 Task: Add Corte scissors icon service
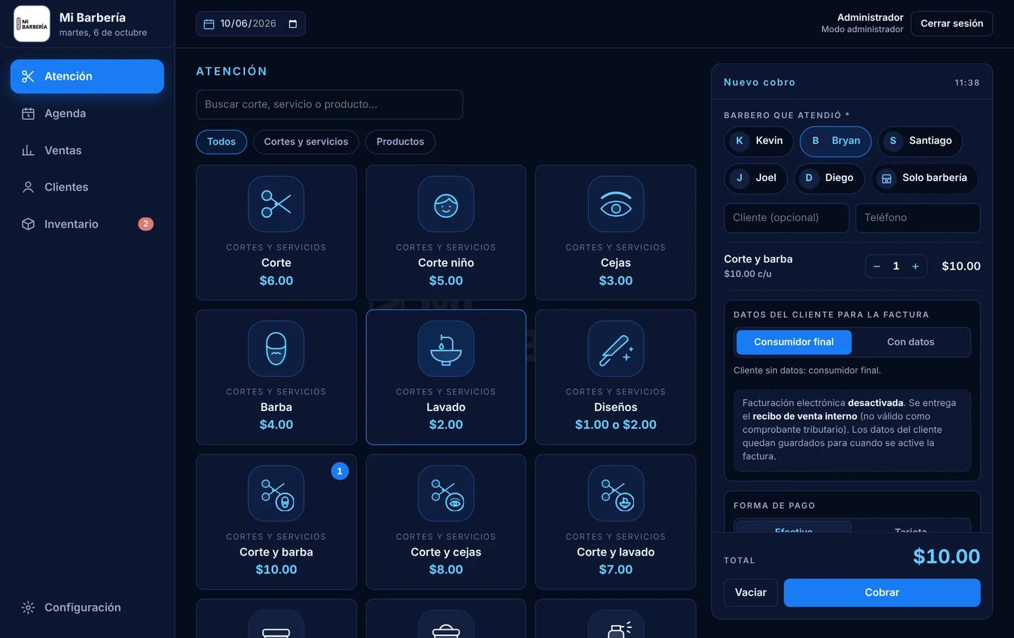coord(276,204)
